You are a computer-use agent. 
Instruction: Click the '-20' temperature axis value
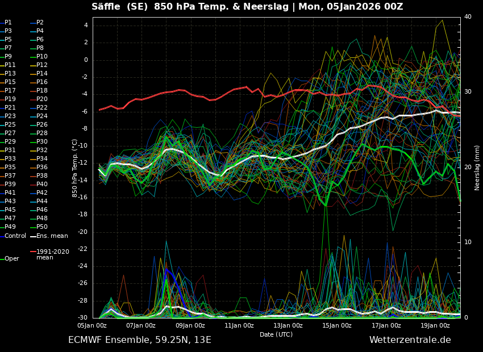pyautogui.click(x=83, y=232)
